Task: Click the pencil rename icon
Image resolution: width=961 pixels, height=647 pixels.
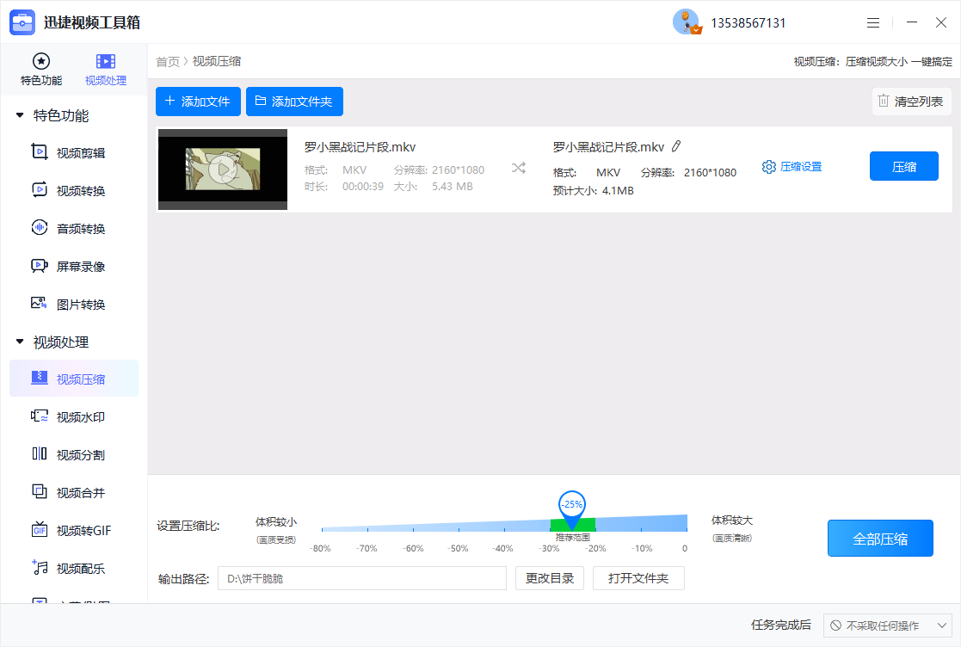Action: (676, 146)
